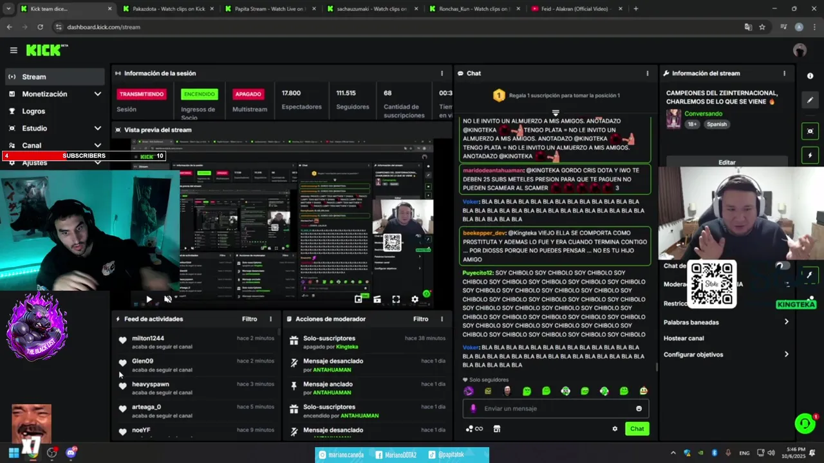This screenshot has height=463, width=824.
Task: Click username maridodeantahuaman in chat
Action: [493, 170]
